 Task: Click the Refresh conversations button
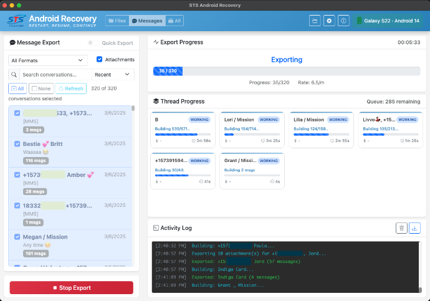click(x=71, y=88)
